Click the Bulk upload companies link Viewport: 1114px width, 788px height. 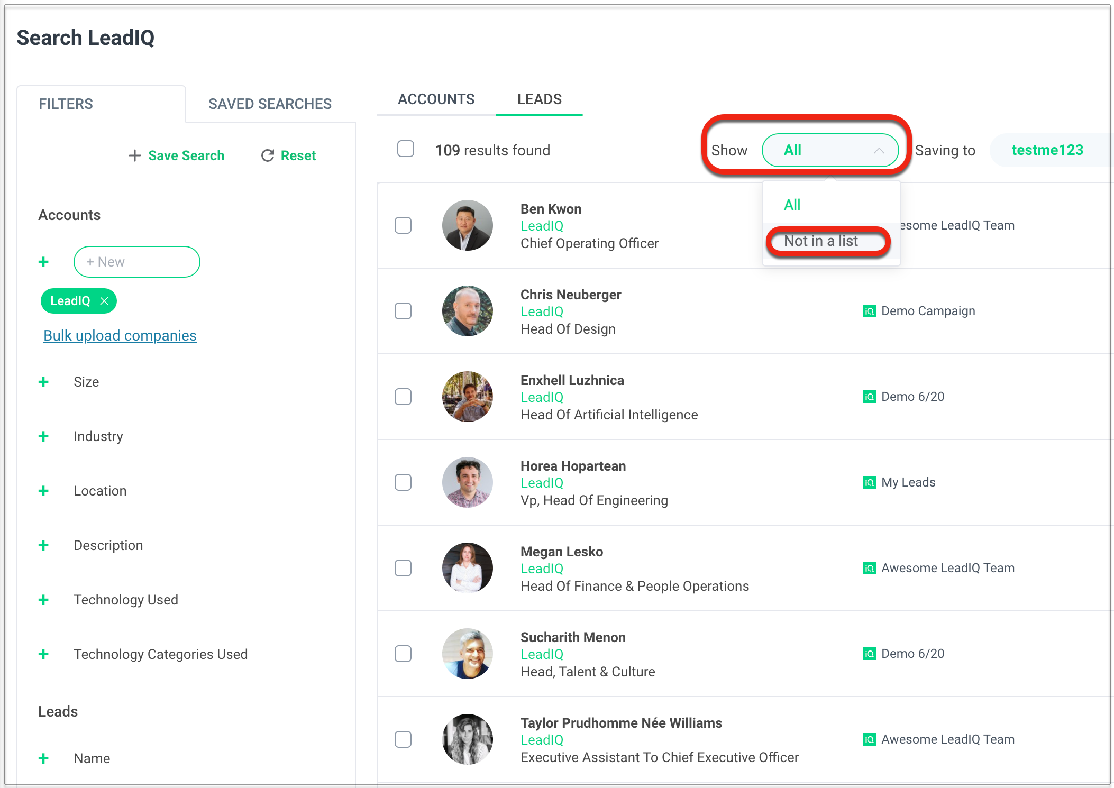click(120, 335)
